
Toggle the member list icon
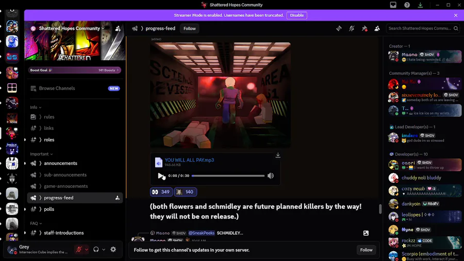(377, 28)
